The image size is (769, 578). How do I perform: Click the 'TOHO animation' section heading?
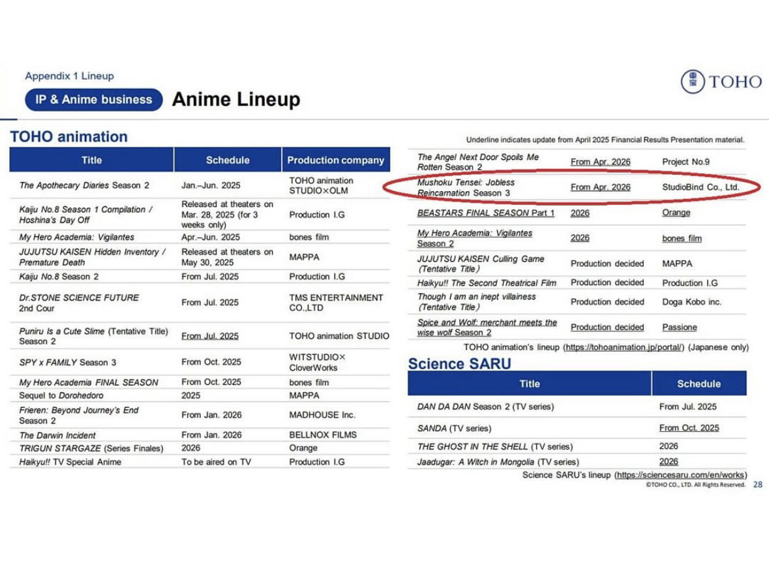[68, 136]
